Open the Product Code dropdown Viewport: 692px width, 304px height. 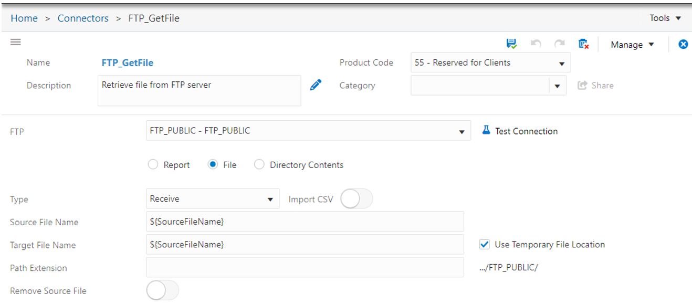[x=563, y=62]
